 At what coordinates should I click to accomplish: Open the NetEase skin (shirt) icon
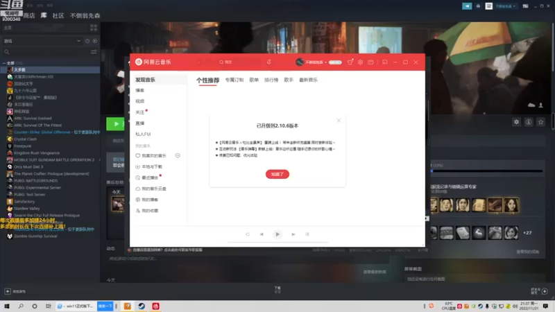click(350, 62)
